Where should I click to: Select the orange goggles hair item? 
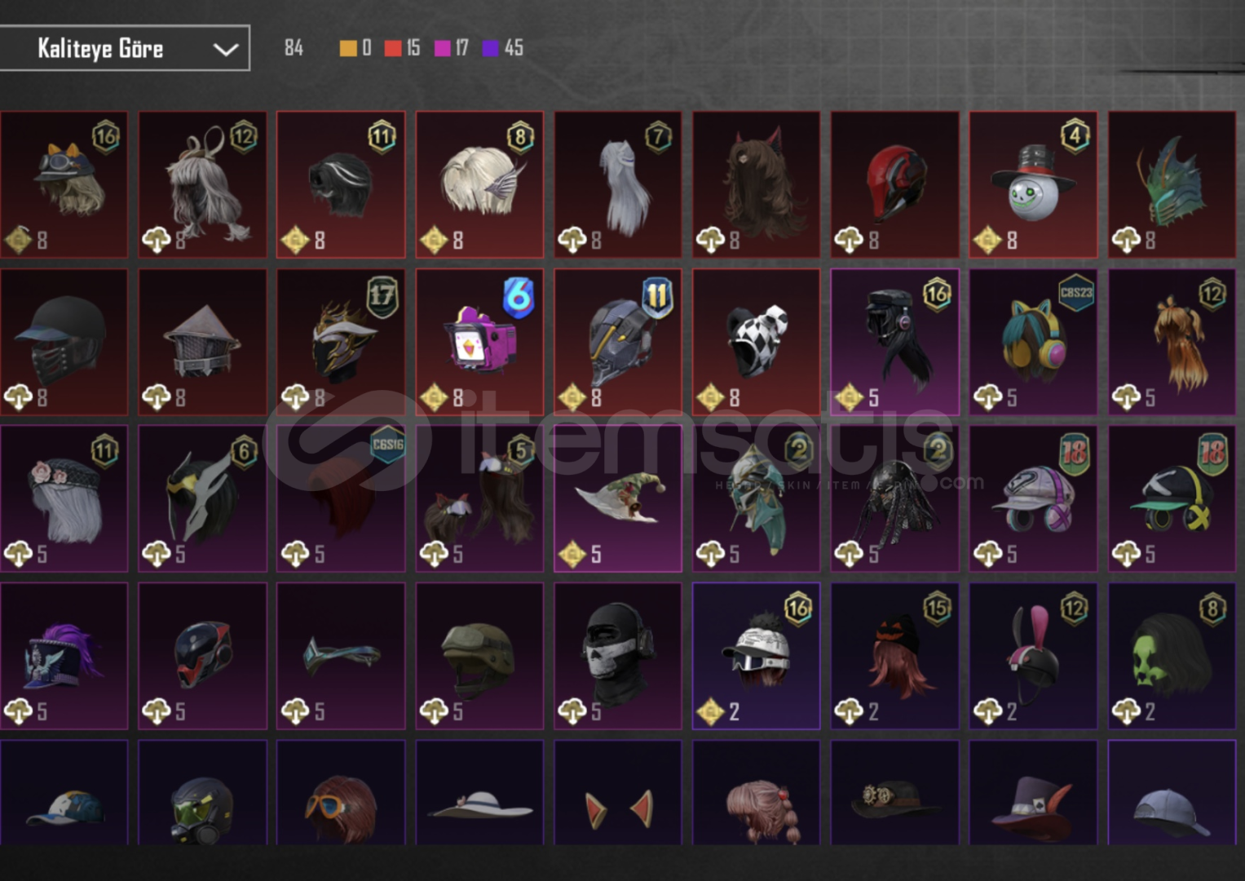click(341, 793)
